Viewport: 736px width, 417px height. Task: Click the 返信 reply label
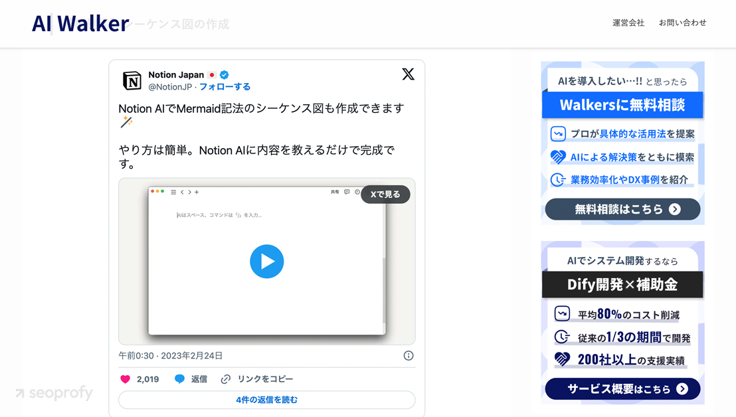199,379
